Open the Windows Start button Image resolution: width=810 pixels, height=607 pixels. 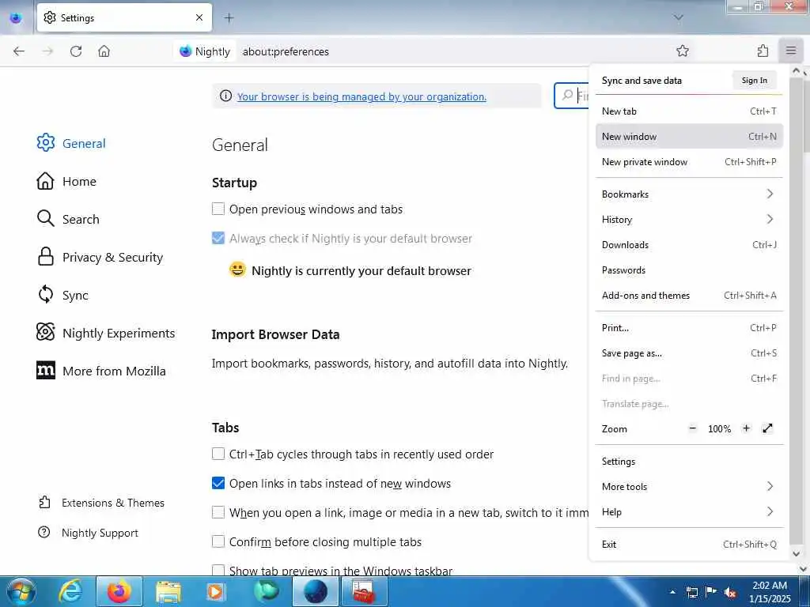21,591
